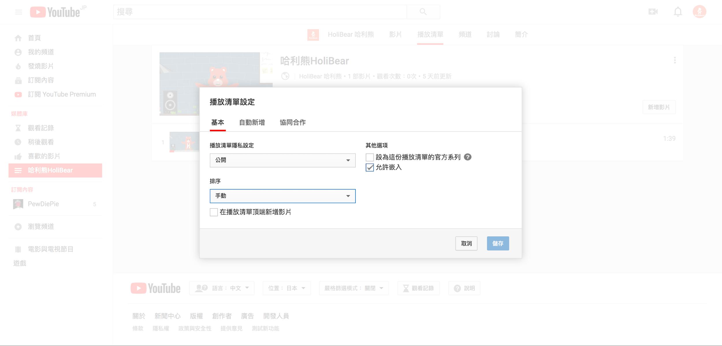Click the footer YouTube logo
Image resolution: width=722 pixels, height=346 pixels.
click(x=155, y=288)
